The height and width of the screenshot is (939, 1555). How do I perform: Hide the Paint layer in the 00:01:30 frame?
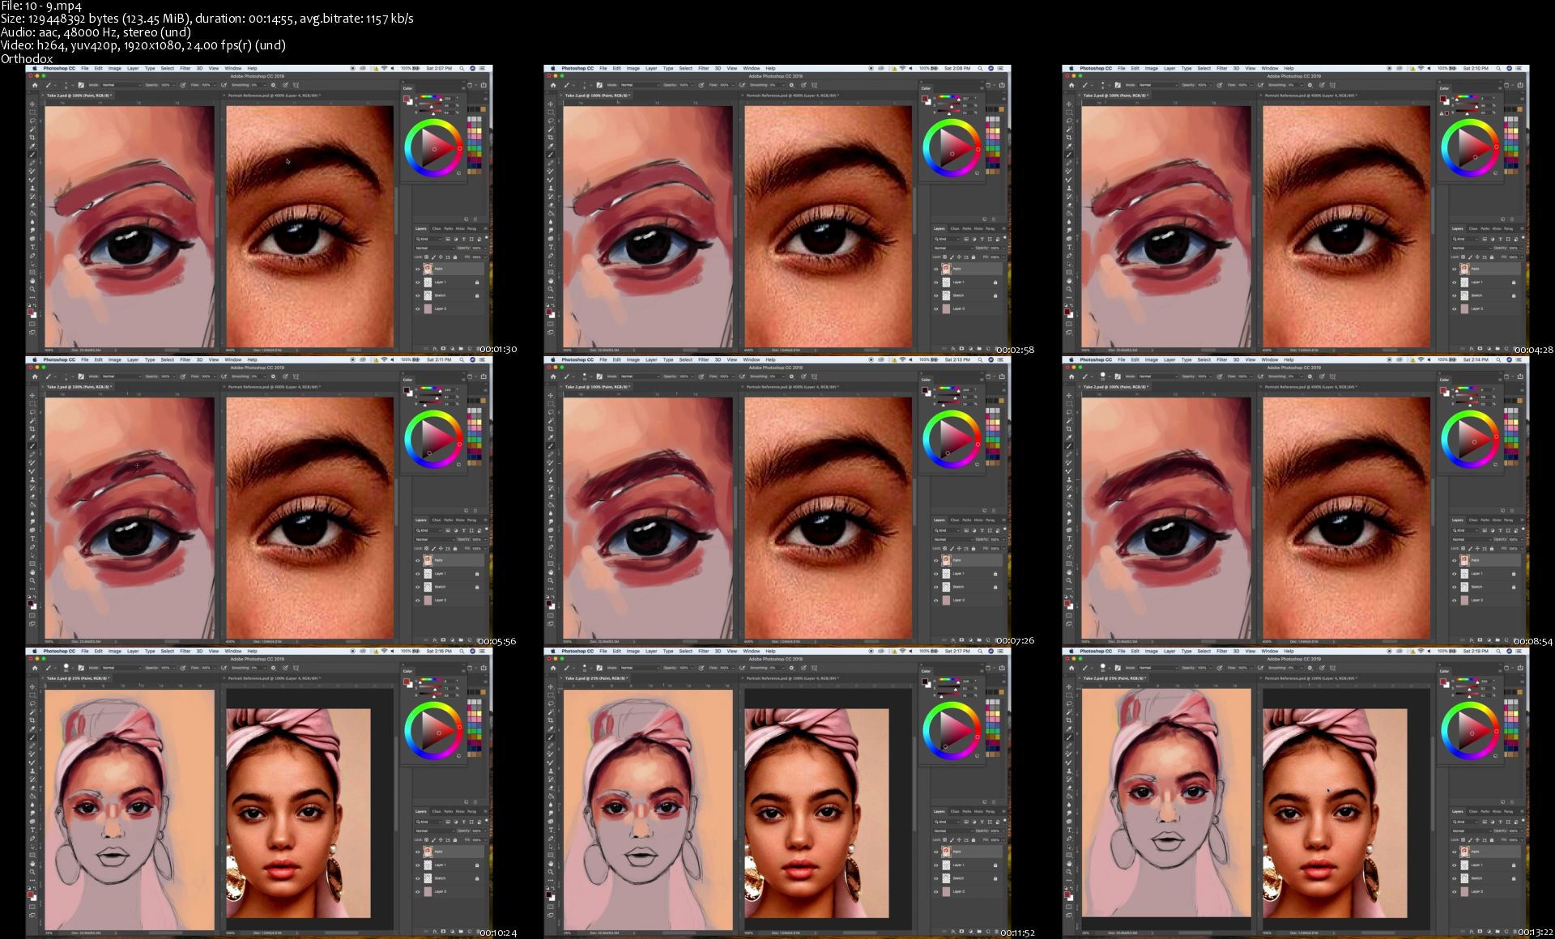coord(418,269)
